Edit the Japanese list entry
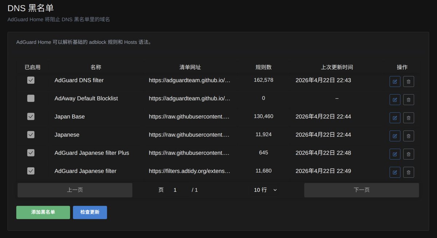The width and height of the screenshot is (437, 238). (395, 136)
